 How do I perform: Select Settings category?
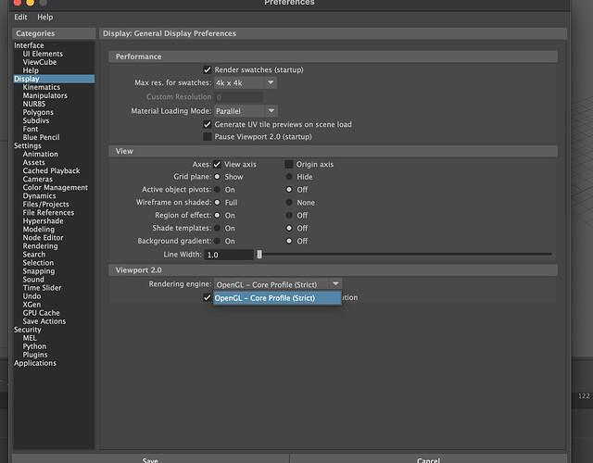pos(28,145)
